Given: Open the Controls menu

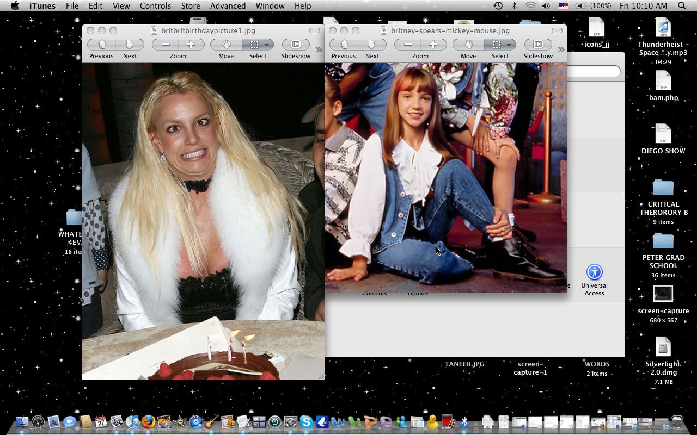Looking at the screenshot, I should (x=155, y=6).
